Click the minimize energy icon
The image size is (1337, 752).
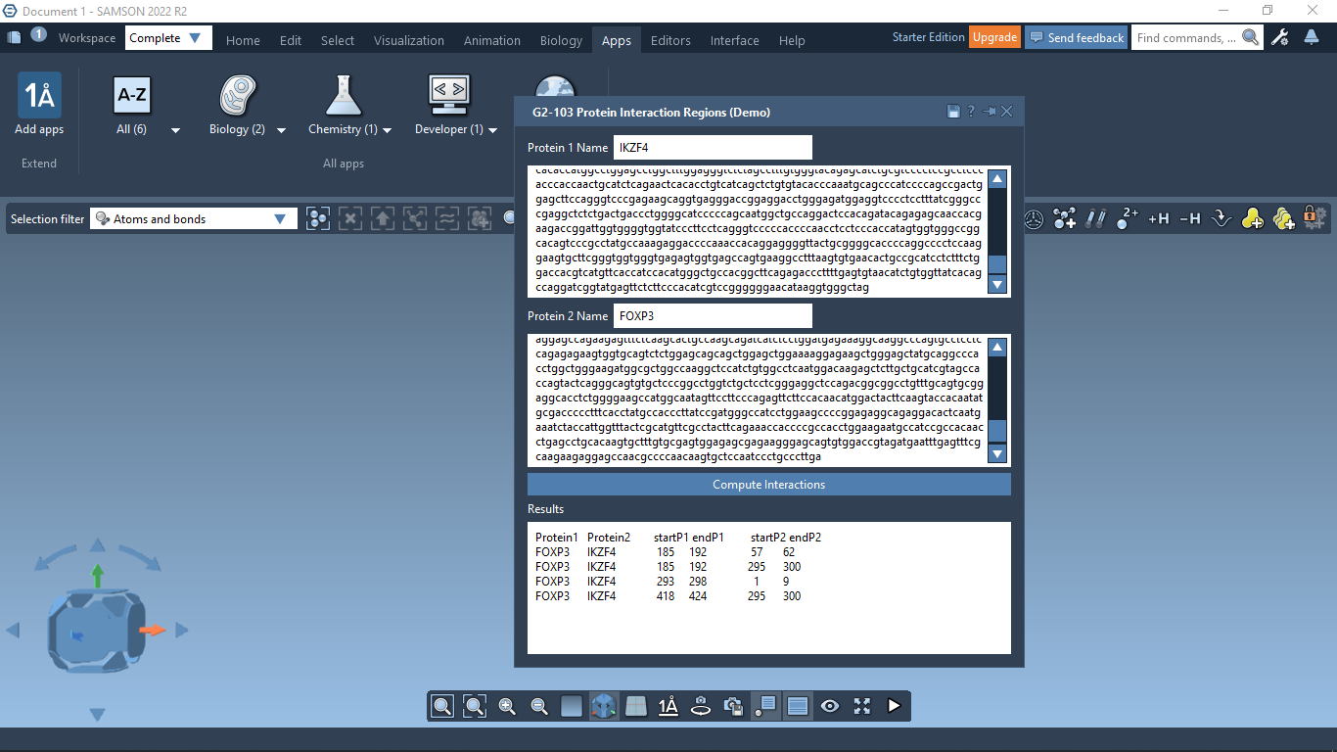click(1221, 218)
